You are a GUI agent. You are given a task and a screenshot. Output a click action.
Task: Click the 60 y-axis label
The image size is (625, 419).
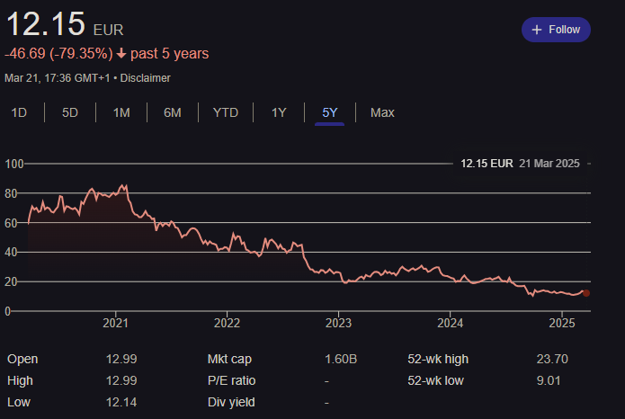[11, 223]
